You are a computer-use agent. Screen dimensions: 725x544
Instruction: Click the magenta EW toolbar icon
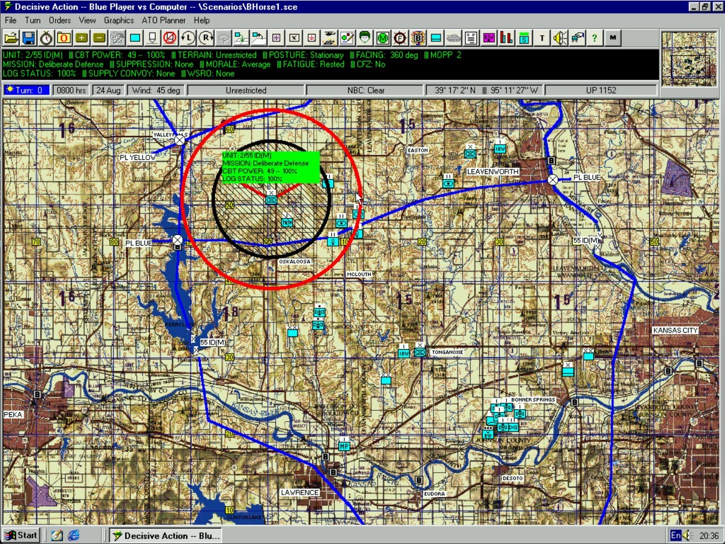click(488, 38)
